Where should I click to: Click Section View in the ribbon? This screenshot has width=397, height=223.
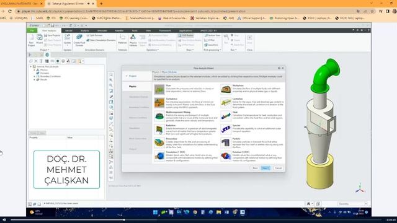(x=212, y=35)
